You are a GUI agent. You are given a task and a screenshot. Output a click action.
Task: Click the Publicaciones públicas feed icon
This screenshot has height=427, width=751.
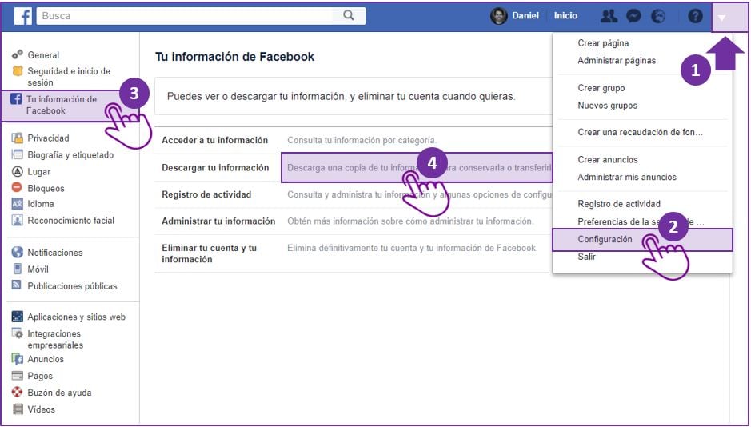pyautogui.click(x=17, y=285)
